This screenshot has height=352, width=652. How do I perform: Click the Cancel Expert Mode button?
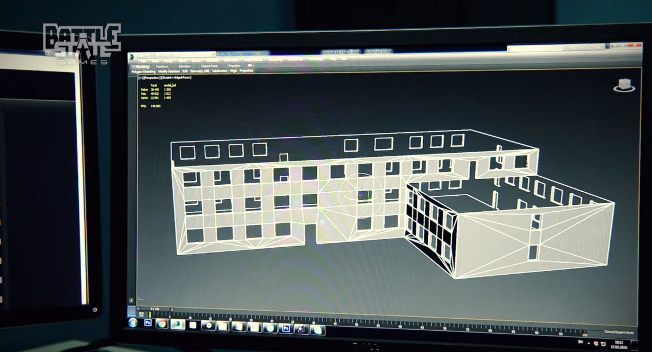pyautogui.click(x=619, y=332)
